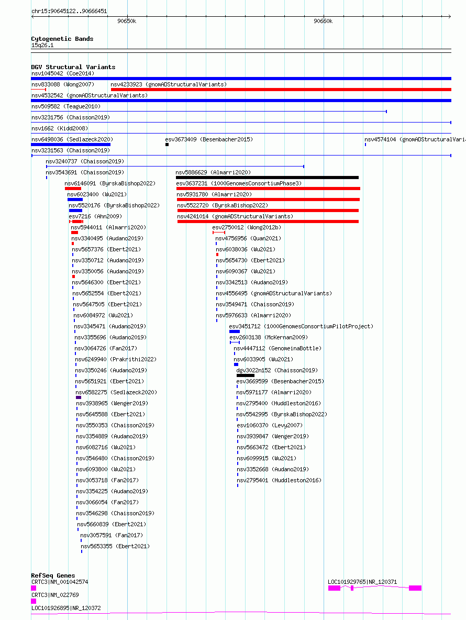
Task: Click the nsv4447112 (GenomeinaBottle) label
Action: click(278, 349)
